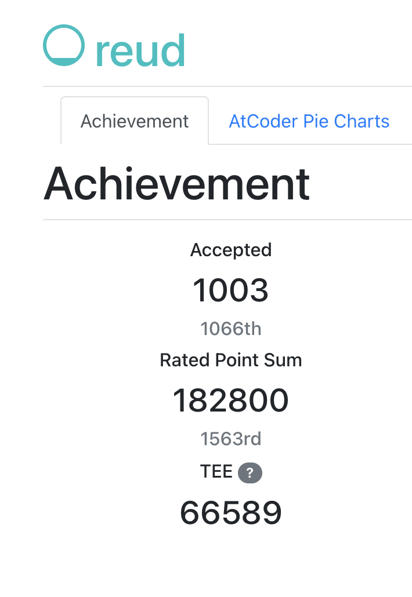Click the TEE value 66589
This screenshot has width=412, height=597.
231,512
